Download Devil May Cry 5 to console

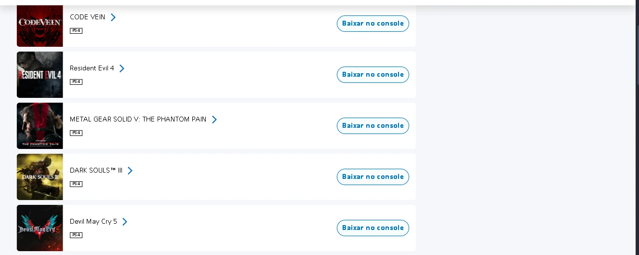[x=373, y=228]
